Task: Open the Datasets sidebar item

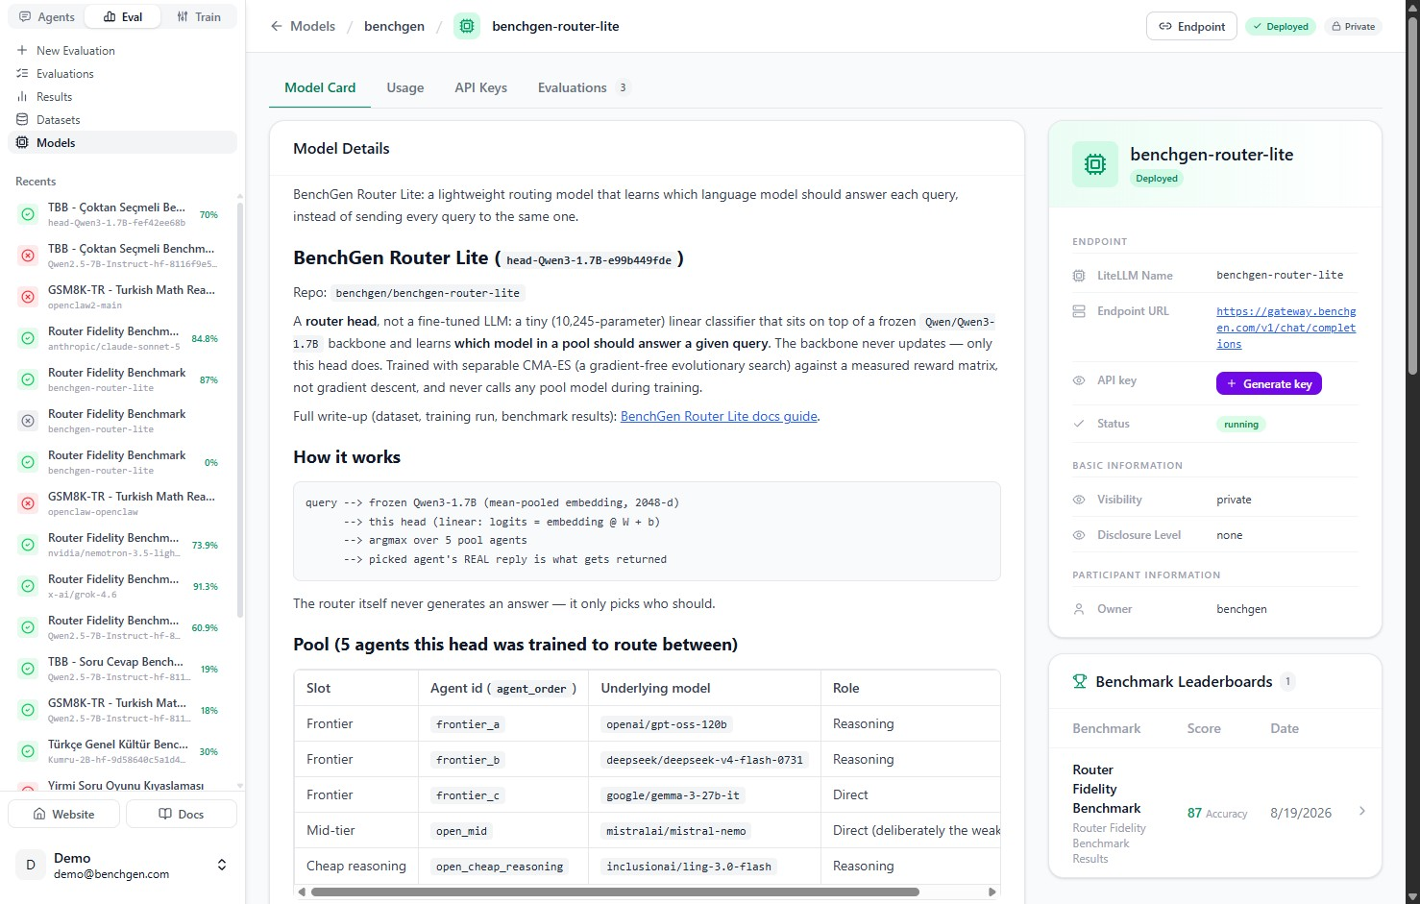Action: coord(122,119)
